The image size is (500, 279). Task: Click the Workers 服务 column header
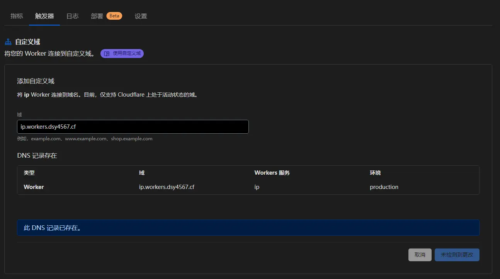click(272, 173)
